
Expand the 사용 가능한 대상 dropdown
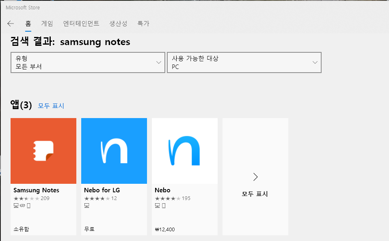(x=244, y=62)
